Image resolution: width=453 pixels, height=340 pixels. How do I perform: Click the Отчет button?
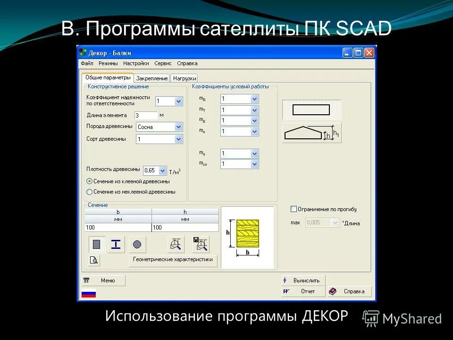(x=303, y=291)
